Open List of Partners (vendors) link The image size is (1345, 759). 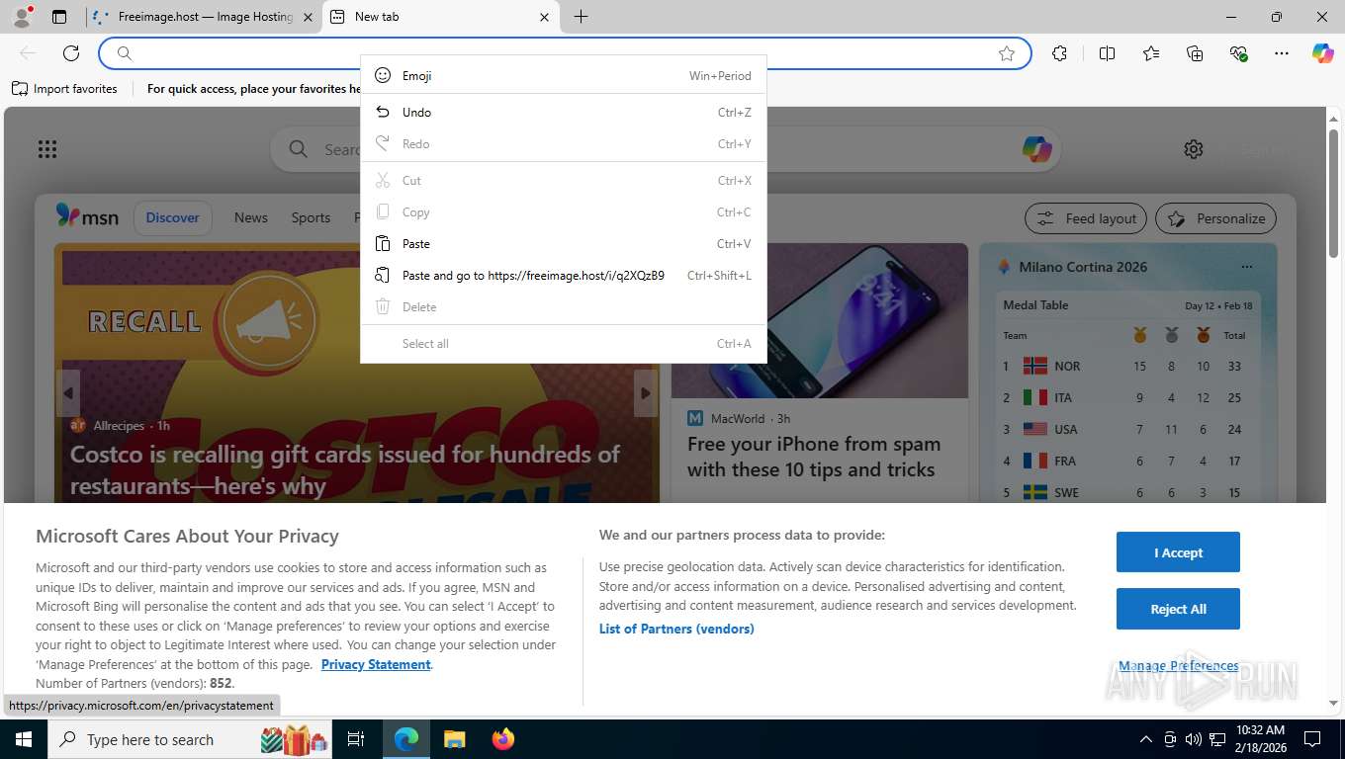tap(676, 629)
